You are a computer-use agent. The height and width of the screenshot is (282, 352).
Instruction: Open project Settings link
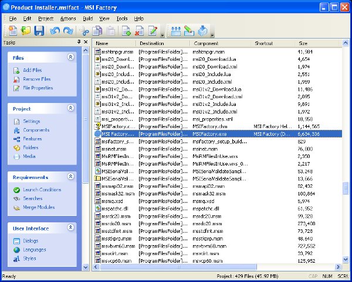coord(32,121)
